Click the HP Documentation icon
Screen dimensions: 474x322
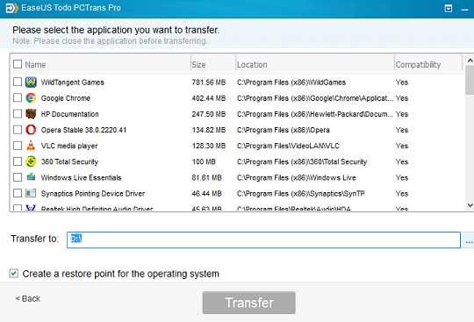(x=31, y=114)
